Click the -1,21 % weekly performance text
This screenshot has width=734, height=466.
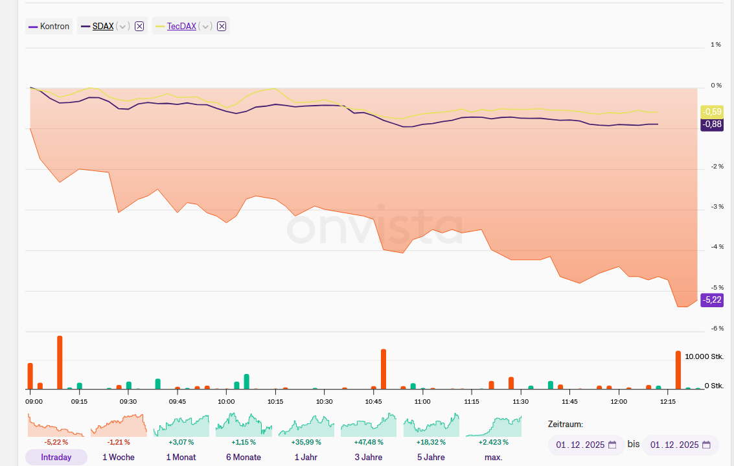pos(119,442)
